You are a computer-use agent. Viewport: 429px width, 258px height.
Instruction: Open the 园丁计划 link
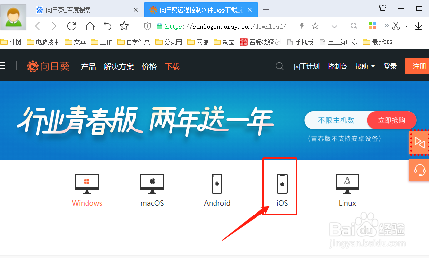point(306,67)
